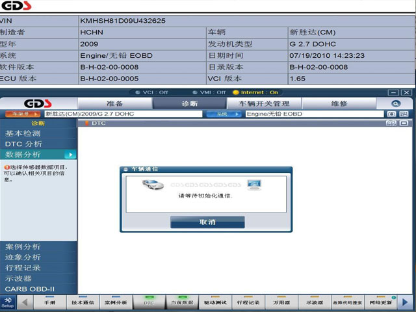The image size is (416, 312).
Task: Expand the 数据分析 sidebar item
Action: point(38,155)
